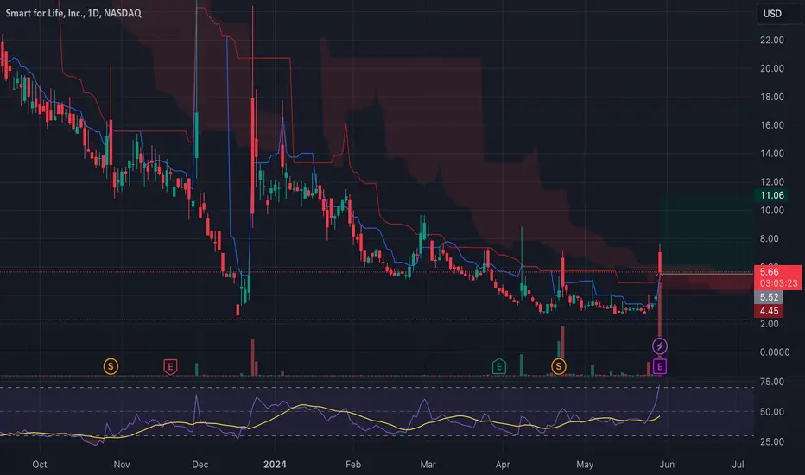Click the 16.00 price axis label
805x475 pixels.
(772, 124)
